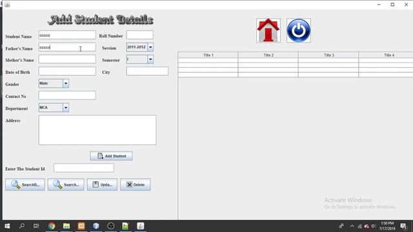Open the Semester dropdown
This screenshot has width=413, height=232.
pos(150,59)
